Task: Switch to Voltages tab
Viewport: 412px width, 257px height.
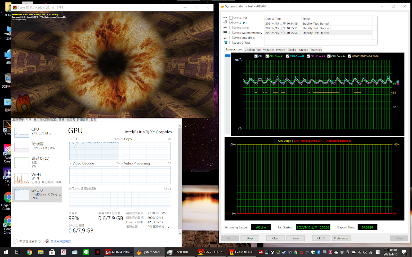Action: pyautogui.click(x=269, y=50)
